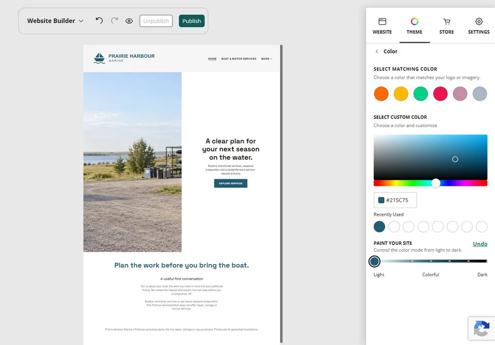Select the lakeside hero image in preview

133,162
